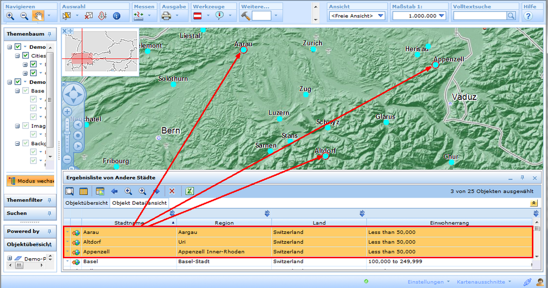Toggle the Cities layer checkbox

point(25,56)
